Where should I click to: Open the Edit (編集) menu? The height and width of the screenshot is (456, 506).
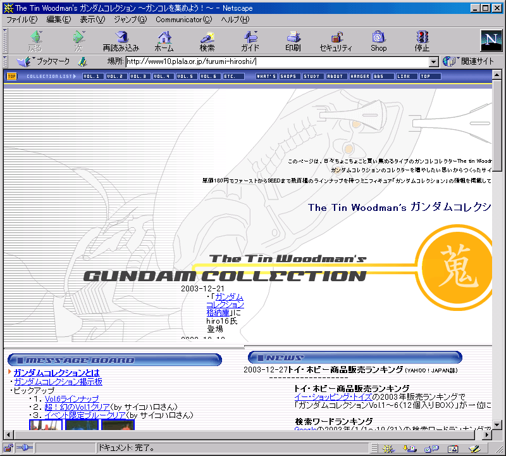point(58,20)
